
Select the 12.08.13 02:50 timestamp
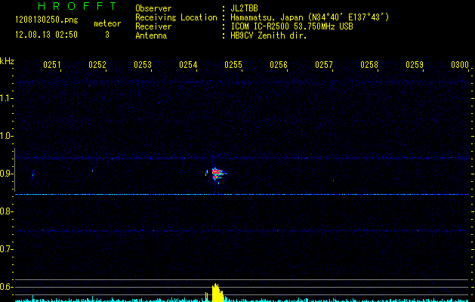(x=46, y=35)
